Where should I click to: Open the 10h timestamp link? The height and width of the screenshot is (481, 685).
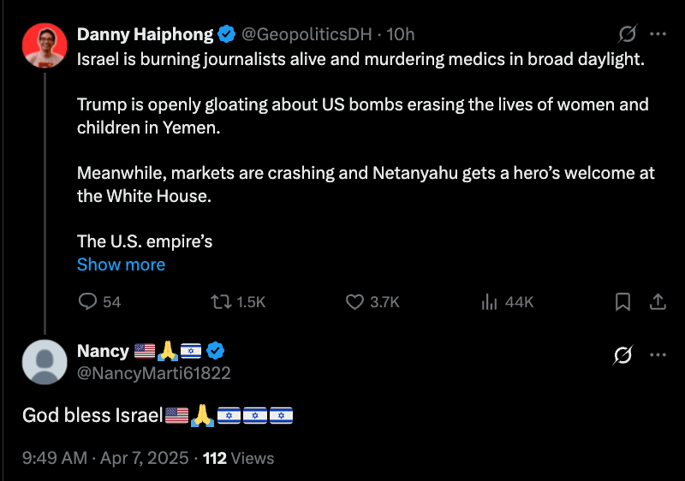point(400,34)
